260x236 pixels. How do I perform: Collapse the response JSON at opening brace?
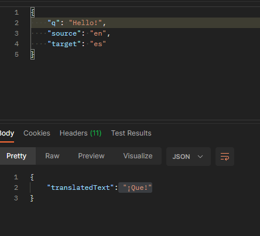tap(32, 177)
